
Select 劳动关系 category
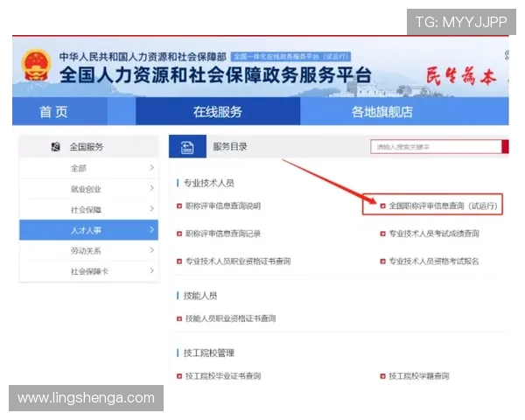coord(88,250)
